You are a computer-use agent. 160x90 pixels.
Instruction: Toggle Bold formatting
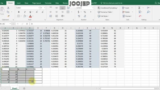[x=19, y=12]
